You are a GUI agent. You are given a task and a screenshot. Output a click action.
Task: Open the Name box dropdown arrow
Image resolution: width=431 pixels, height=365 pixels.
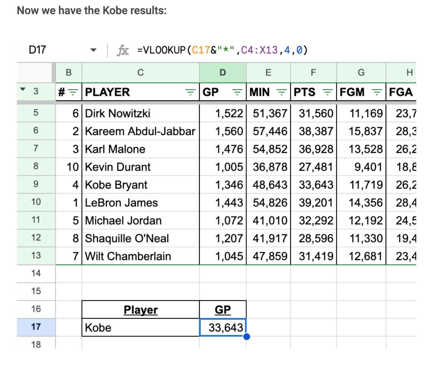tap(93, 50)
